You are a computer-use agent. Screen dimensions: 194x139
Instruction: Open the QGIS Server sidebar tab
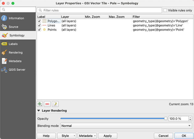point(18,70)
